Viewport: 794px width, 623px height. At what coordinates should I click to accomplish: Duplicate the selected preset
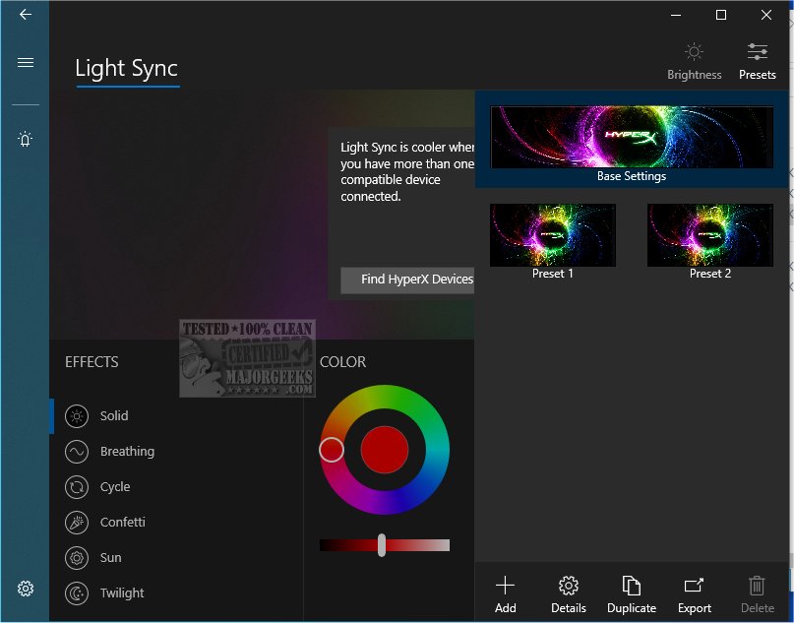(x=631, y=594)
